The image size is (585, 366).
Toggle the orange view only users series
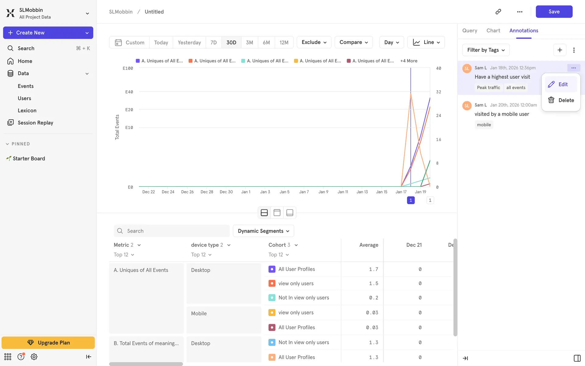click(272, 283)
